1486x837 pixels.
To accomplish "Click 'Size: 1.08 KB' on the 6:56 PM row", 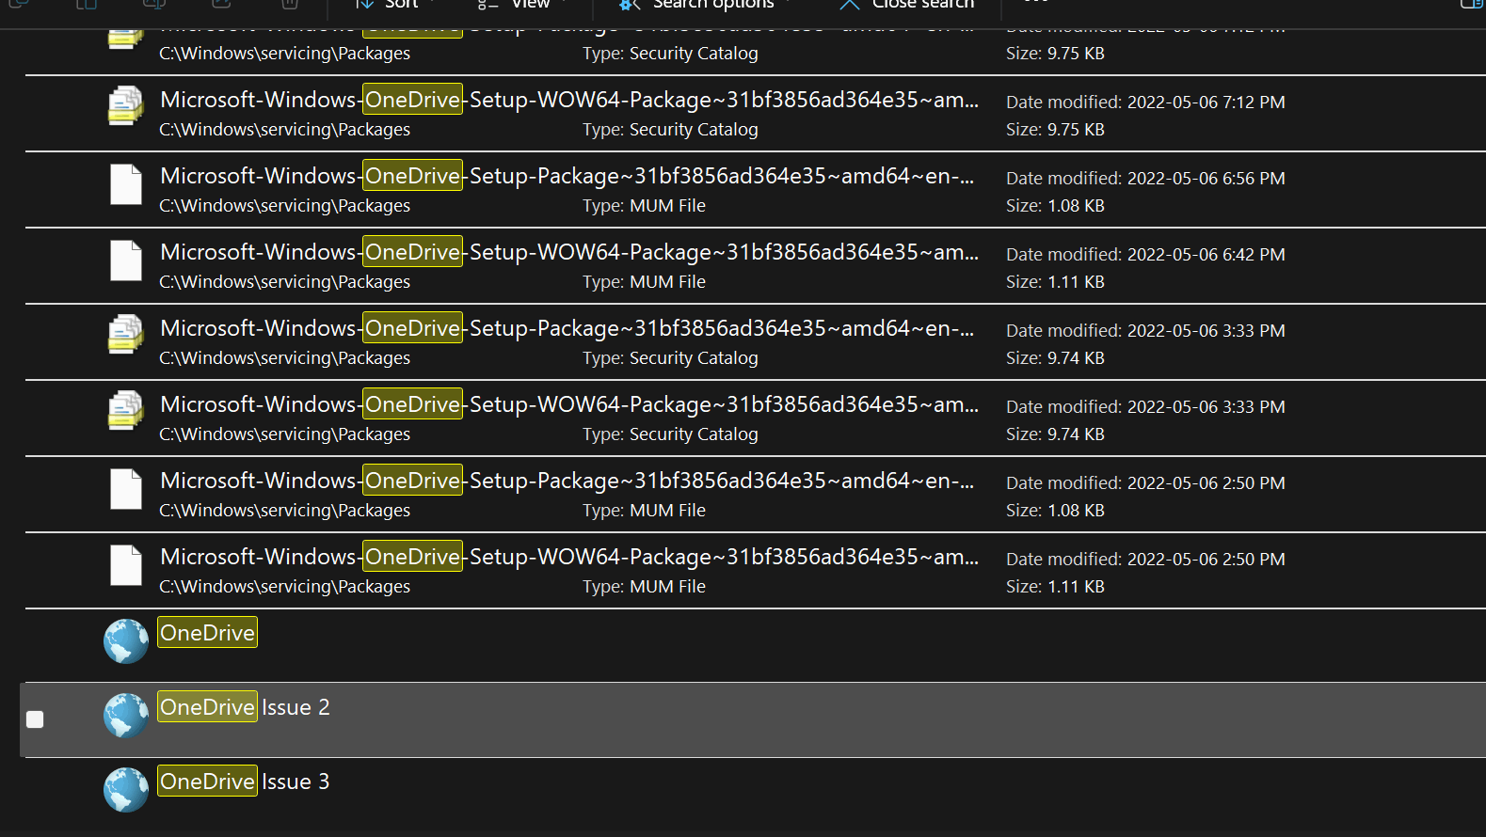I will coord(1055,206).
